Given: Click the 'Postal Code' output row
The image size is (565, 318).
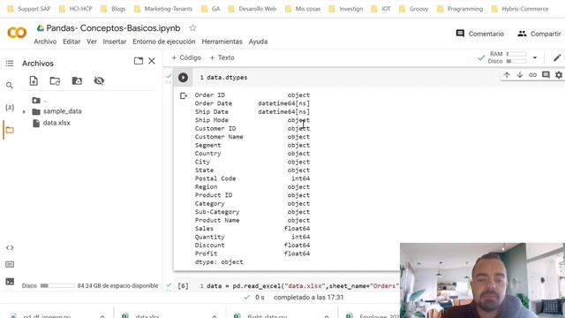Looking at the screenshot, I should click(x=252, y=178).
